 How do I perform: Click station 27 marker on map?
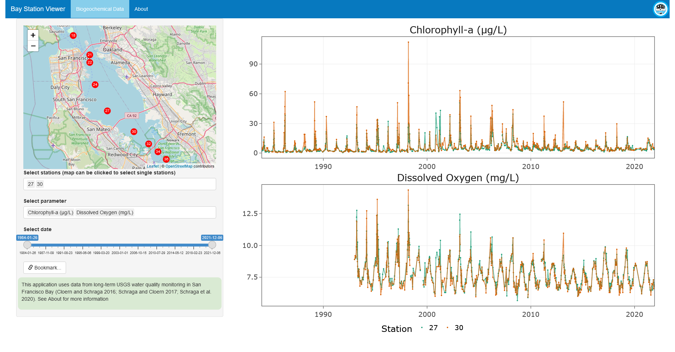[x=107, y=111]
